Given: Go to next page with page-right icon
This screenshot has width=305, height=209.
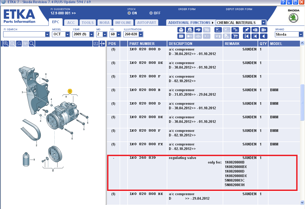Looking at the screenshot, I should click(263, 30).
